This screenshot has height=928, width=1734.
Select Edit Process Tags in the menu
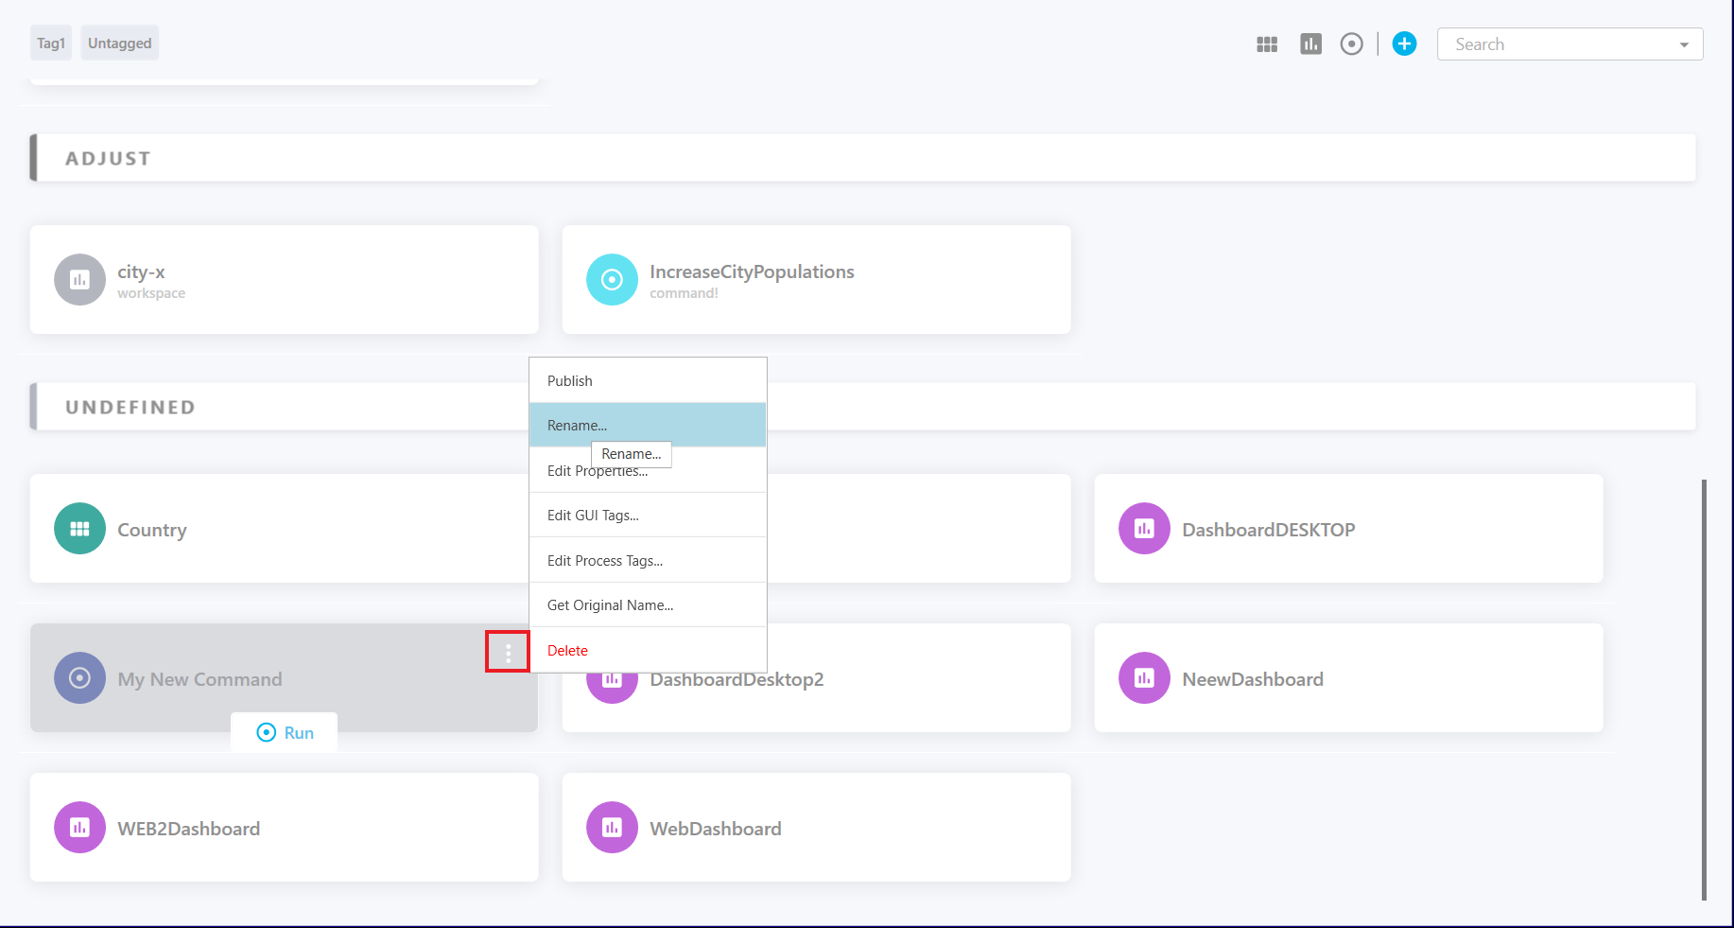(x=605, y=560)
